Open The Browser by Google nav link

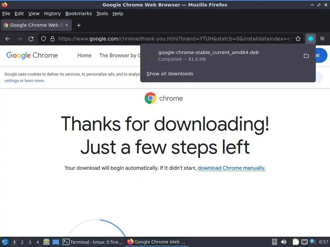coord(120,55)
